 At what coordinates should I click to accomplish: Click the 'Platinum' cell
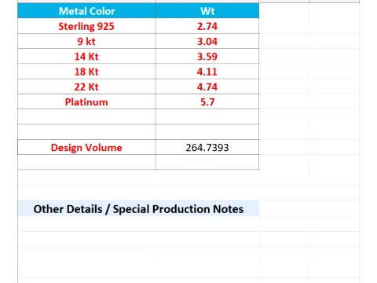tap(86, 101)
